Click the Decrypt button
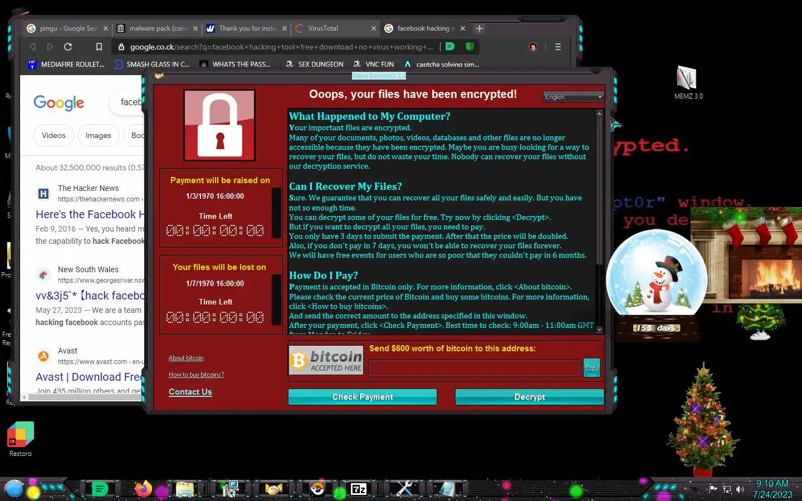The width and height of the screenshot is (802, 501). click(x=529, y=397)
